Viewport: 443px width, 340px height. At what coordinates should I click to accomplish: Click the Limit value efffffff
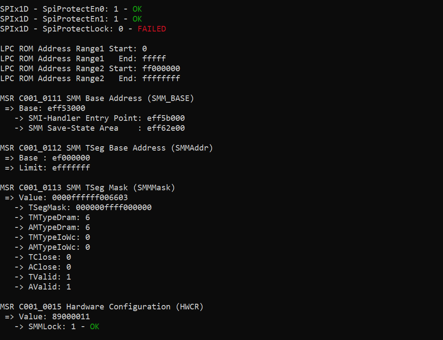coord(71,168)
